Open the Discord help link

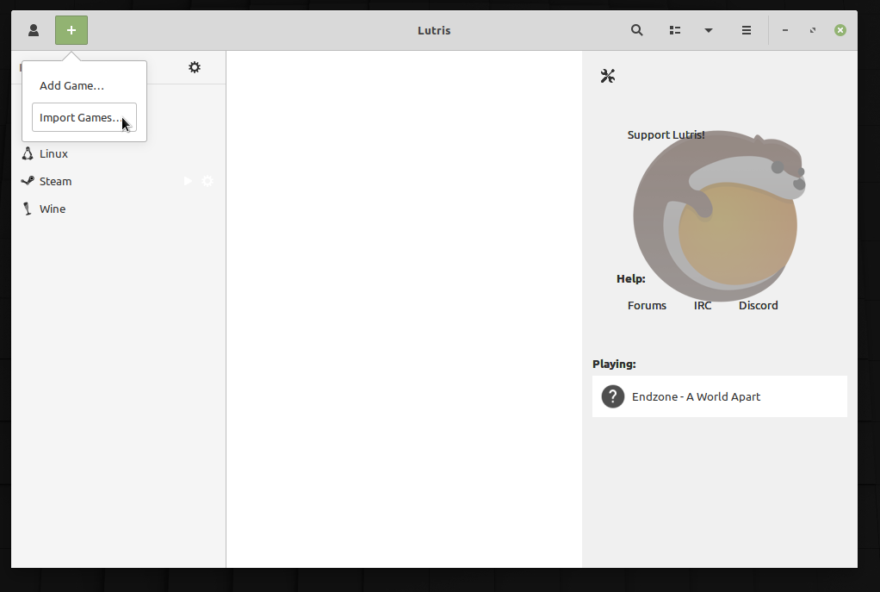coord(759,306)
